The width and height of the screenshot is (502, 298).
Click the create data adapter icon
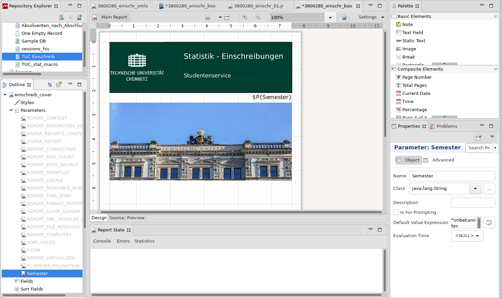click(x=61, y=17)
